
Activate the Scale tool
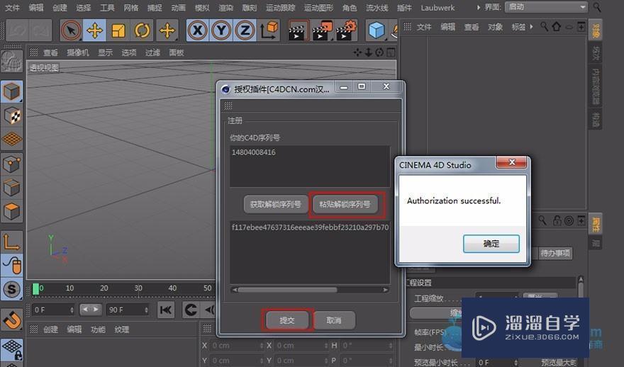118,30
